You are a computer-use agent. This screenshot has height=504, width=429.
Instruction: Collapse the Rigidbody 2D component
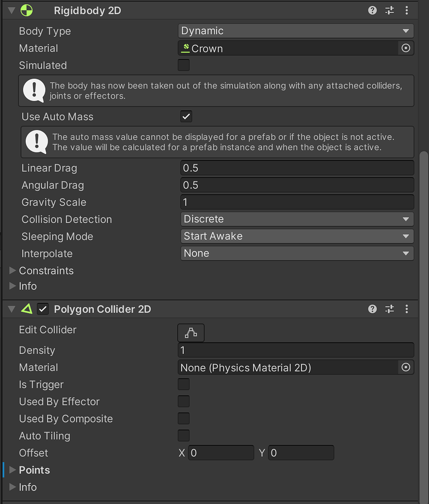point(12,10)
